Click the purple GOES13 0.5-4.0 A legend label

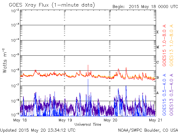(171, 94)
